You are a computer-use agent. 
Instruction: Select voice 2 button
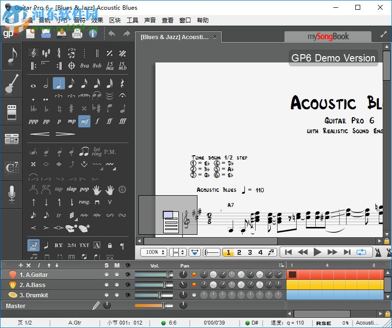tap(239, 252)
